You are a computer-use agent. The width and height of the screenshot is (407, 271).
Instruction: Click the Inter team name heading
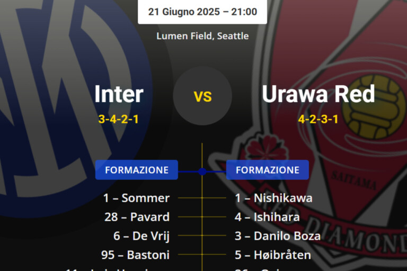tap(119, 94)
